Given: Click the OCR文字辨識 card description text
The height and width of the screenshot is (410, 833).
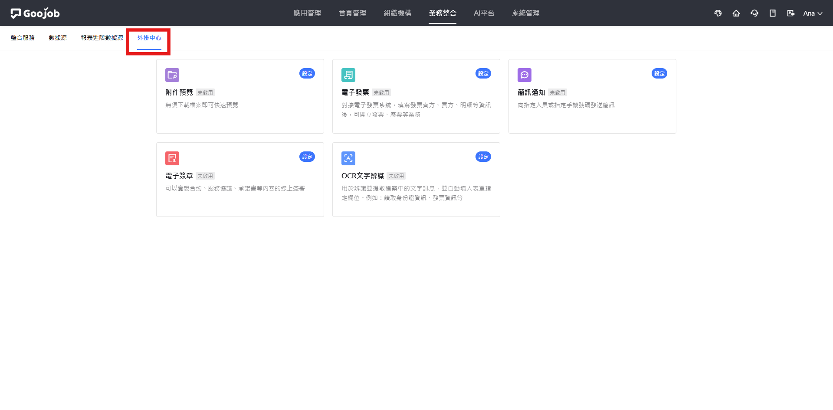Looking at the screenshot, I should [x=416, y=193].
